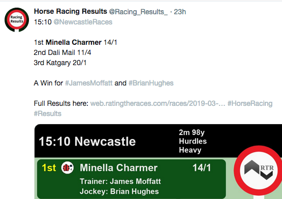Screen dimensions: 282x199
Task: Open the 23h tweet timestamp
Action: point(180,12)
